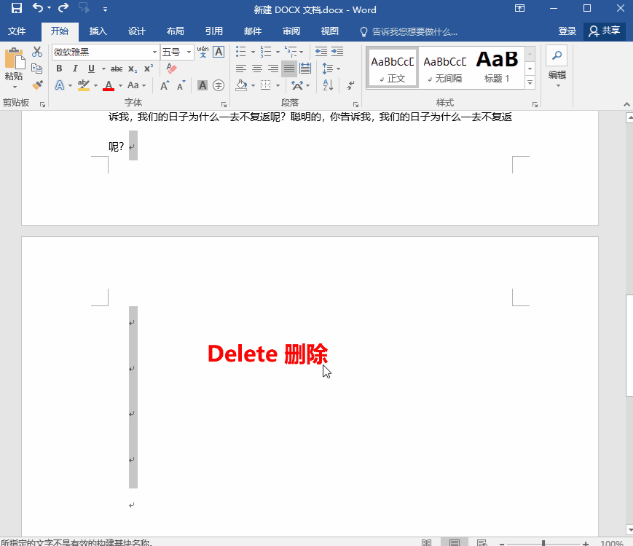
Task: Apply the 标题 1 style
Action: point(497,66)
